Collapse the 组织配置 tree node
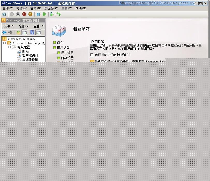 (9, 47)
